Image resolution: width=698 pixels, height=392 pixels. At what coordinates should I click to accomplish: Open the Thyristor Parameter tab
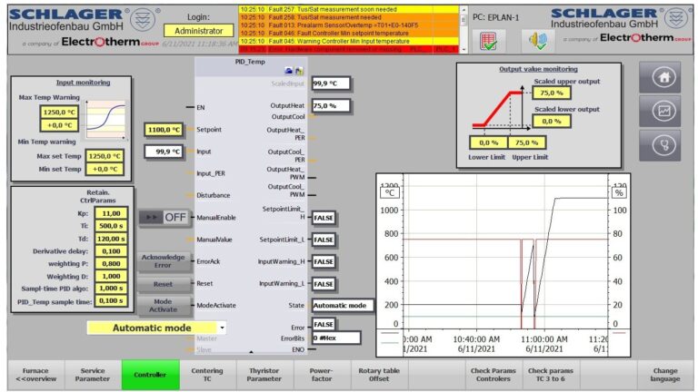coord(264,375)
